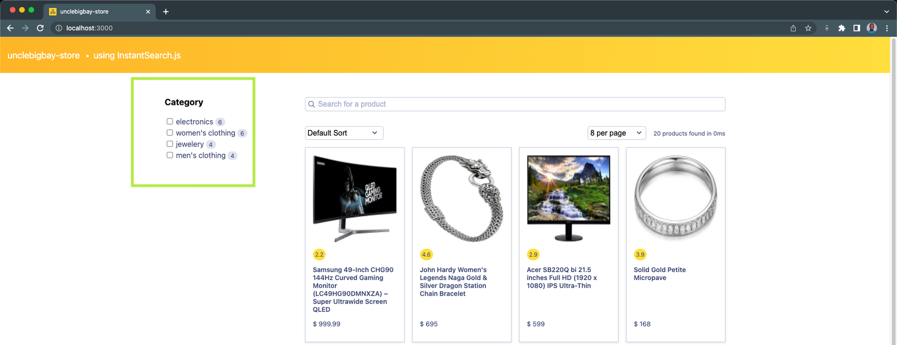
Task: Click the Acer SB220Q product title
Action: pyautogui.click(x=562, y=278)
